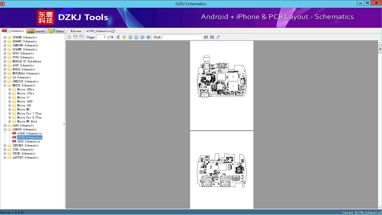Toggle the match-case Aa icon
This screenshot has width=382, height=215.
[x=218, y=37]
